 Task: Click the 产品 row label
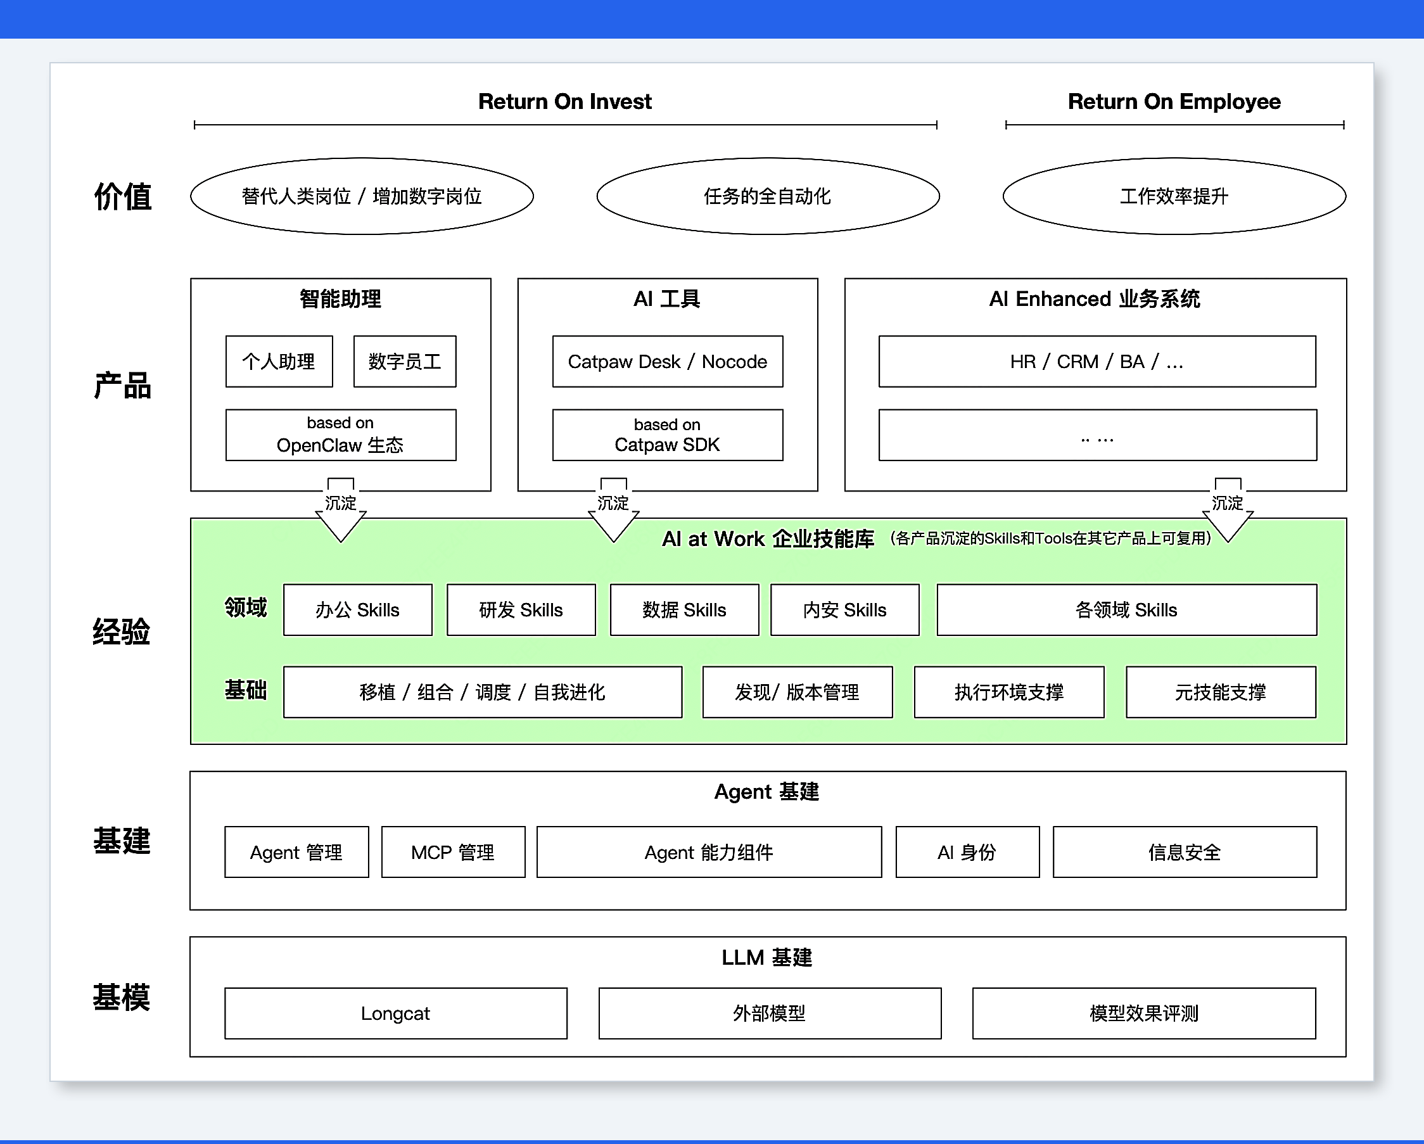(122, 385)
